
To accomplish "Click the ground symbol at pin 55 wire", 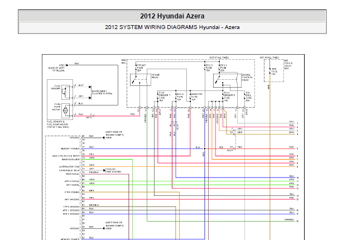I will [x=104, y=228].
